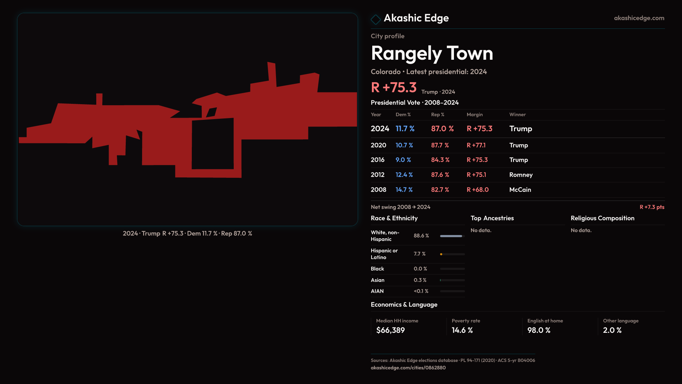Viewport: 682px width, 384px height.
Task: Click the Margin column header
Action: (475, 114)
